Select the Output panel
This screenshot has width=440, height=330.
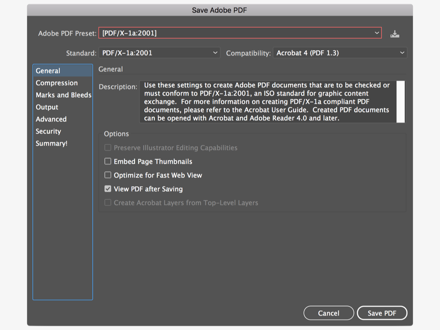(x=47, y=107)
